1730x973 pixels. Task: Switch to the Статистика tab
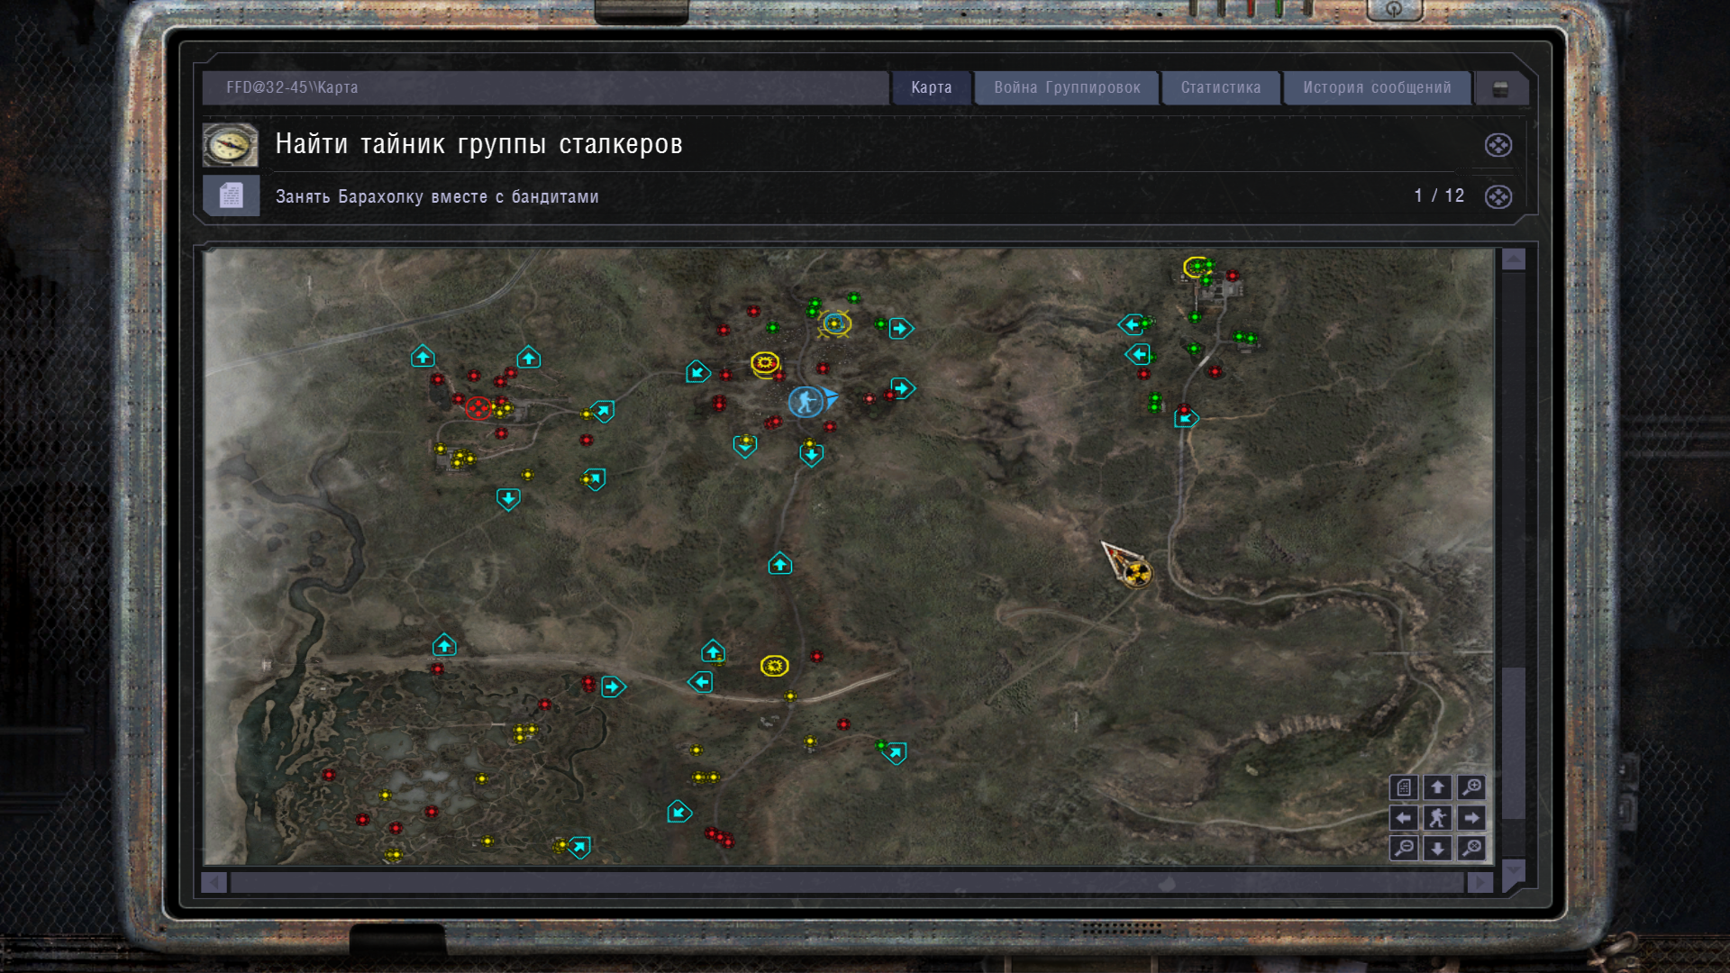click(1221, 87)
